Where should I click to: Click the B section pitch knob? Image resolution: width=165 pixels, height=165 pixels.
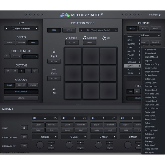click(69, 145)
